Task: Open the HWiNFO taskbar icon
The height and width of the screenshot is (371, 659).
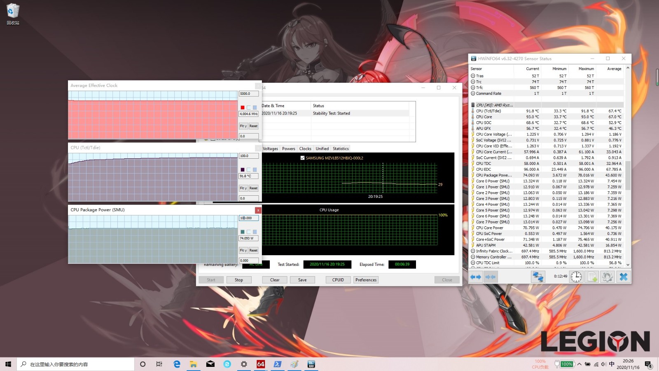Action: pyautogui.click(x=311, y=364)
